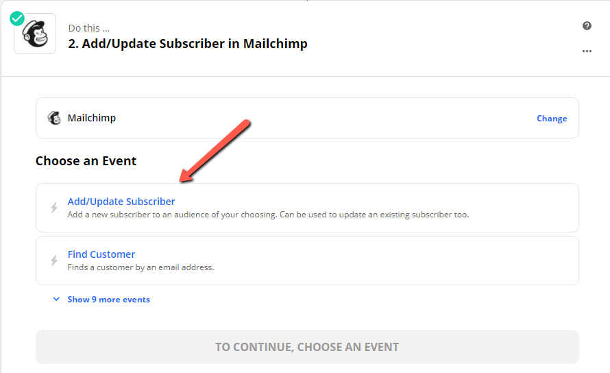
Task: Select the Add/Update Subscriber event
Action: click(x=307, y=208)
